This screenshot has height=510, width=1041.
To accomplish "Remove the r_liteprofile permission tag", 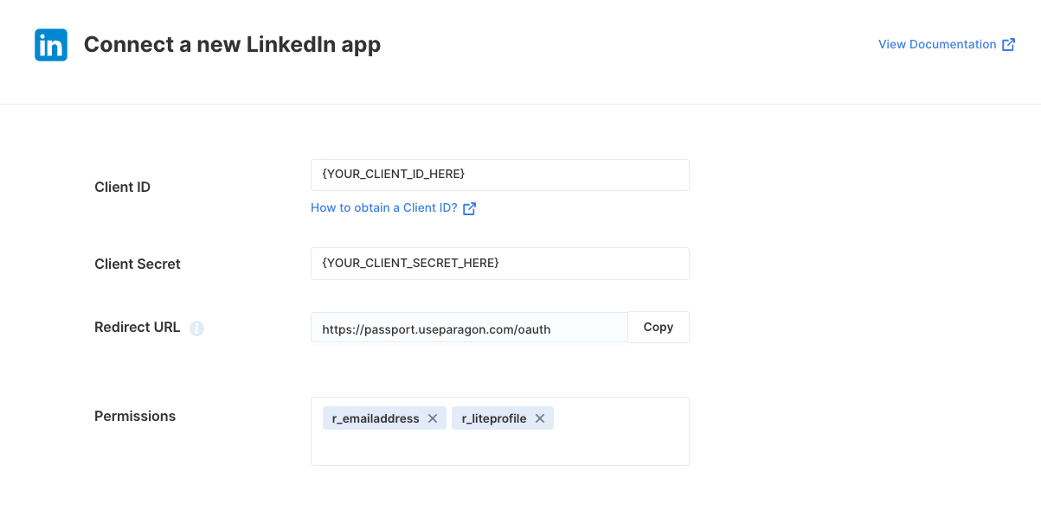I will click(540, 418).
